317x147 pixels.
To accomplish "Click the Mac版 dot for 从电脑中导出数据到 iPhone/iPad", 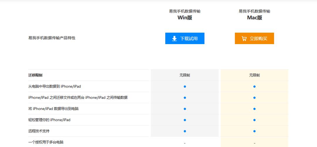I will pyautogui.click(x=254, y=86).
